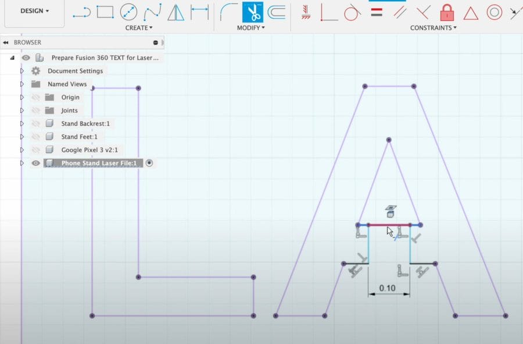The height and width of the screenshot is (344, 523).
Task: Activate the Sketch Dimension tool
Action: pyautogui.click(x=199, y=12)
